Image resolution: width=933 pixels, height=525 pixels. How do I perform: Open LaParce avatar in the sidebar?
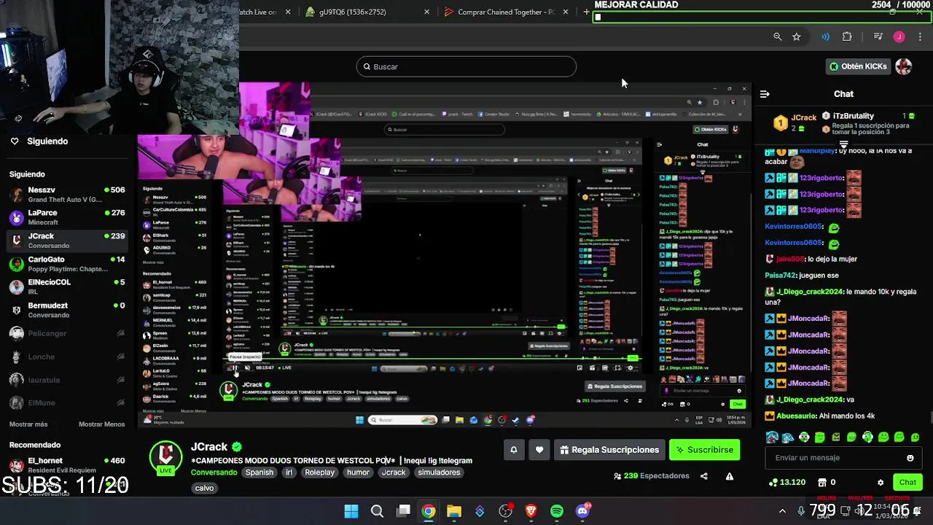pos(16,217)
